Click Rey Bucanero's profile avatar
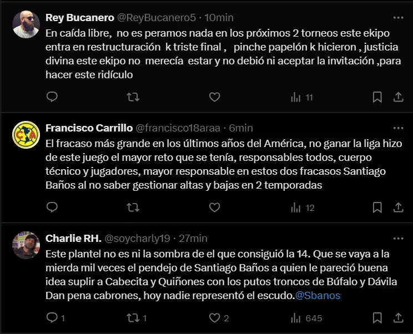This screenshot has width=413, height=334. tap(26, 24)
